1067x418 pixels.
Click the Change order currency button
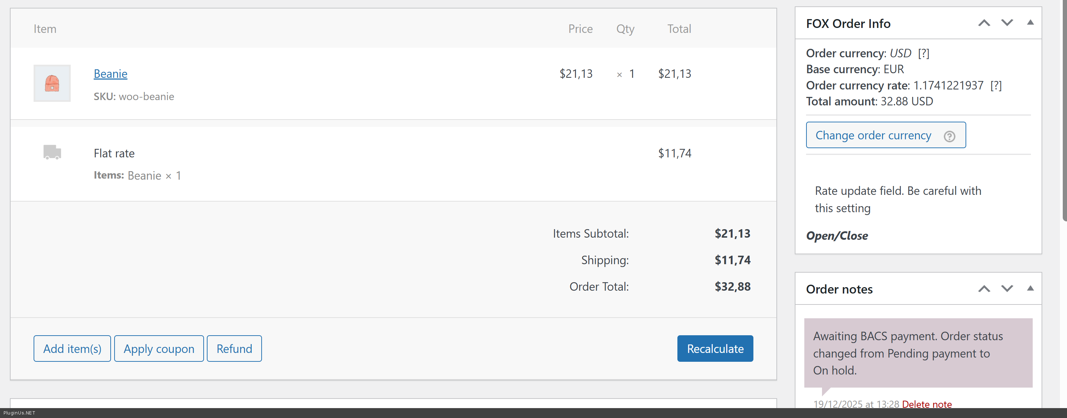pos(873,135)
